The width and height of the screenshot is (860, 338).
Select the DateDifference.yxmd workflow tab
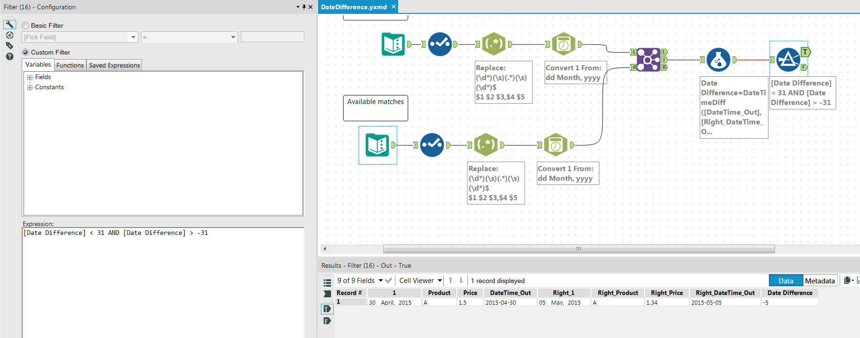click(x=354, y=7)
